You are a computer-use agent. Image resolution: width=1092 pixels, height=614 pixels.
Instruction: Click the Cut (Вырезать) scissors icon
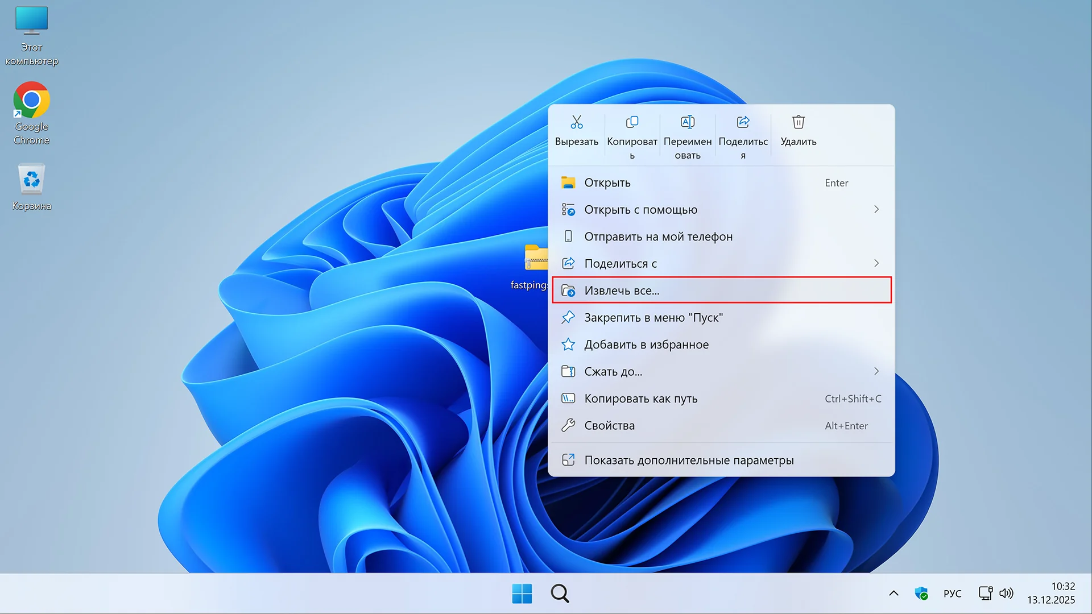click(x=576, y=122)
